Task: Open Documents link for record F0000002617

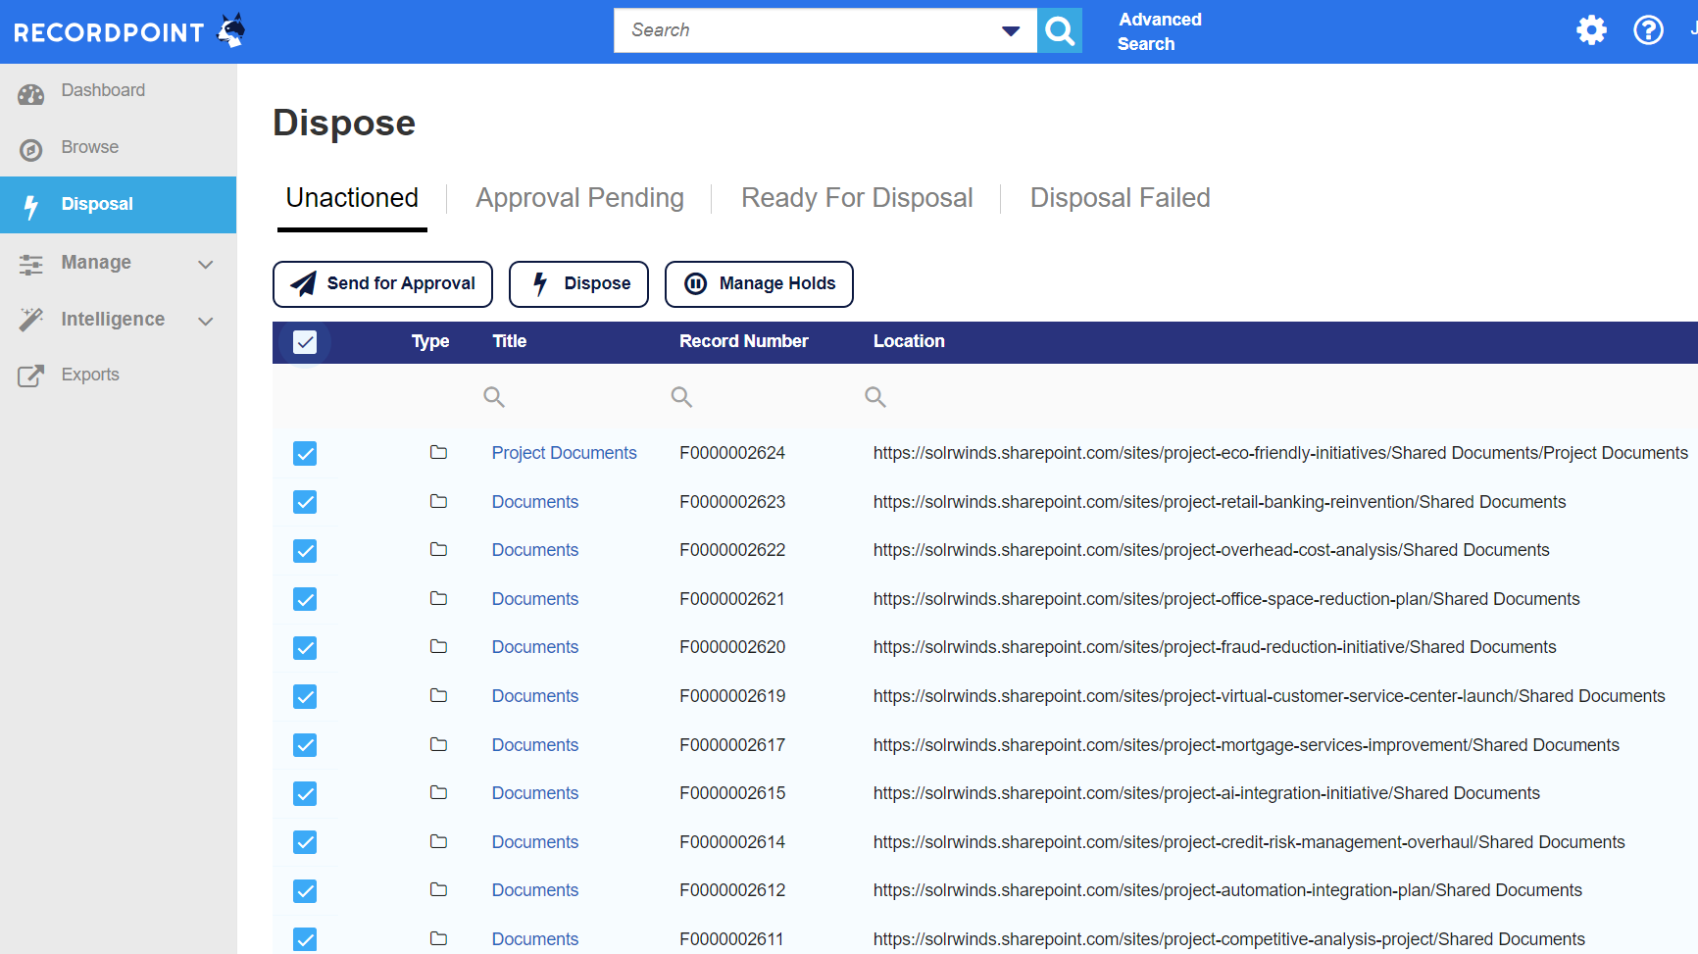Action: pos(535,745)
